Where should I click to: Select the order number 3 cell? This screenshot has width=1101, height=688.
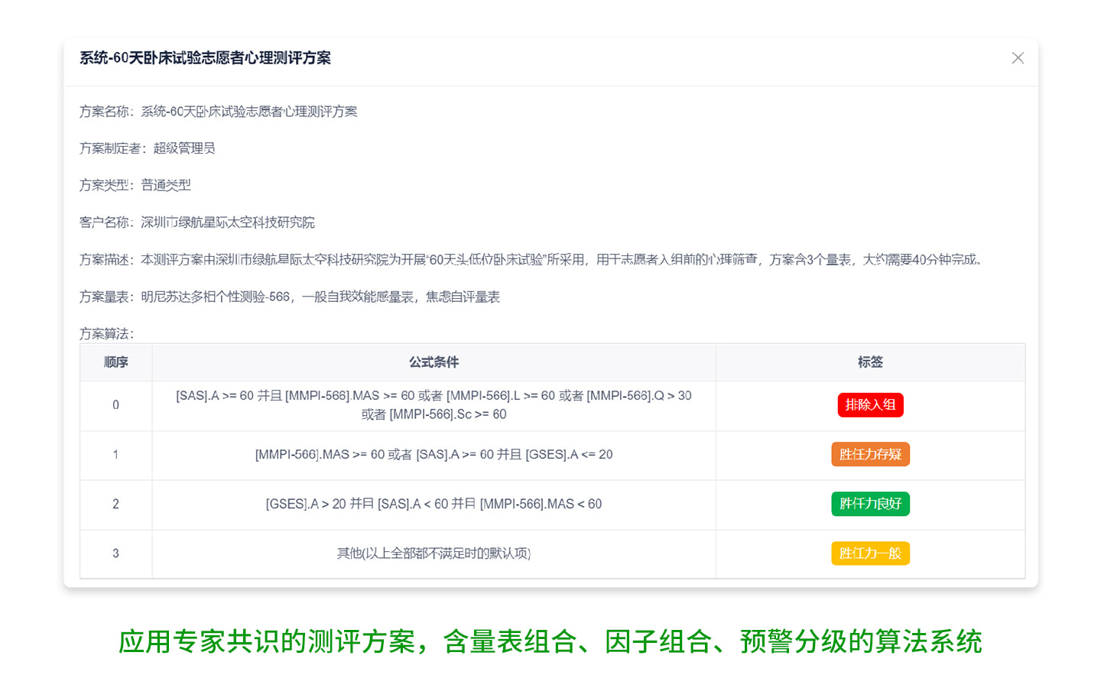tap(116, 553)
